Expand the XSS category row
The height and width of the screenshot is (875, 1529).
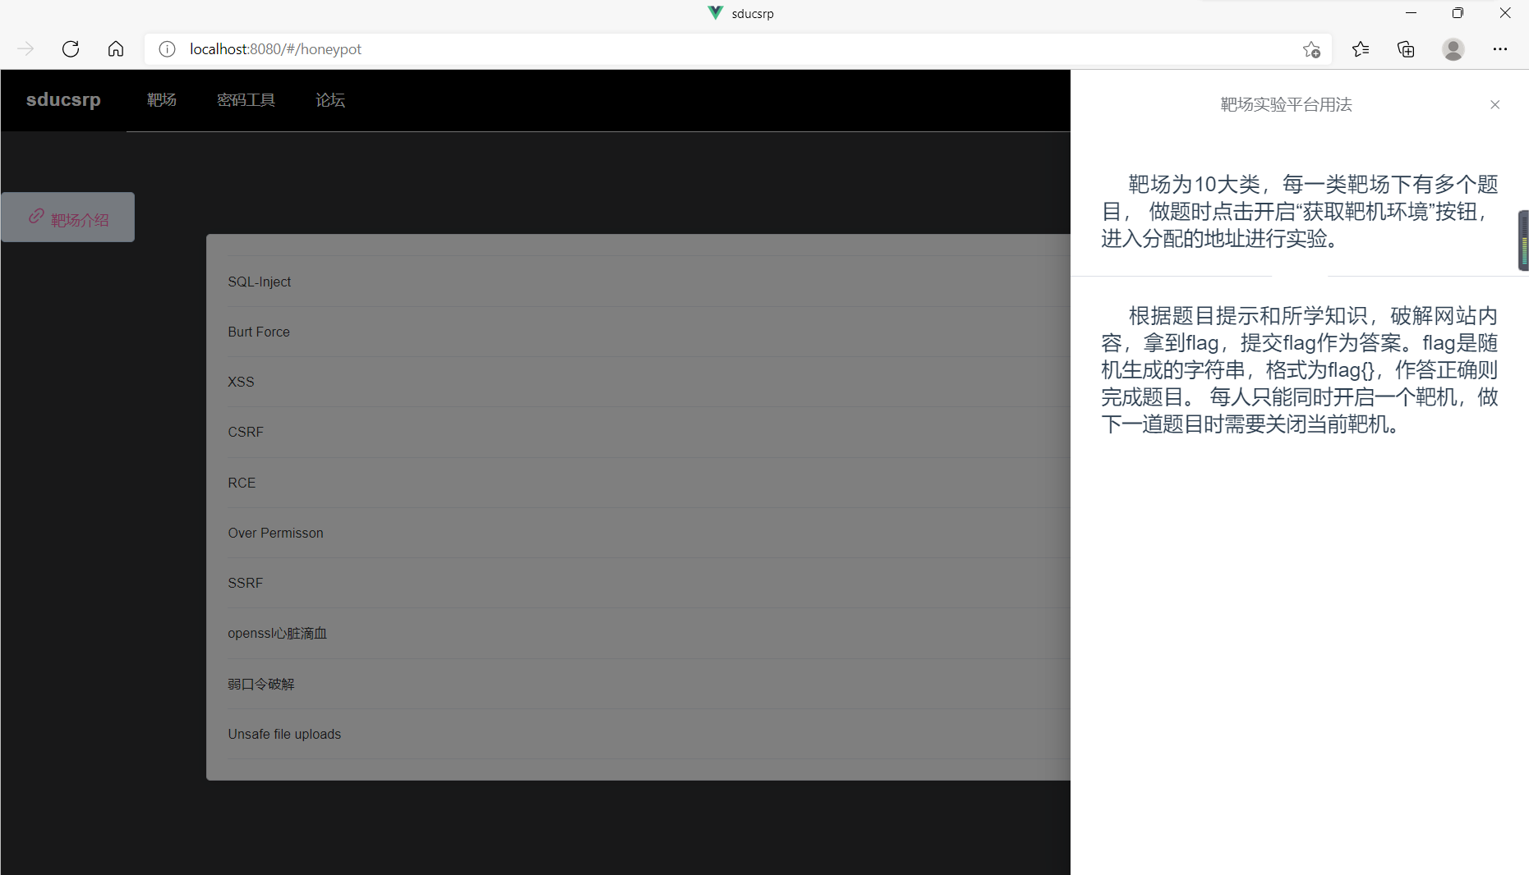(x=648, y=382)
